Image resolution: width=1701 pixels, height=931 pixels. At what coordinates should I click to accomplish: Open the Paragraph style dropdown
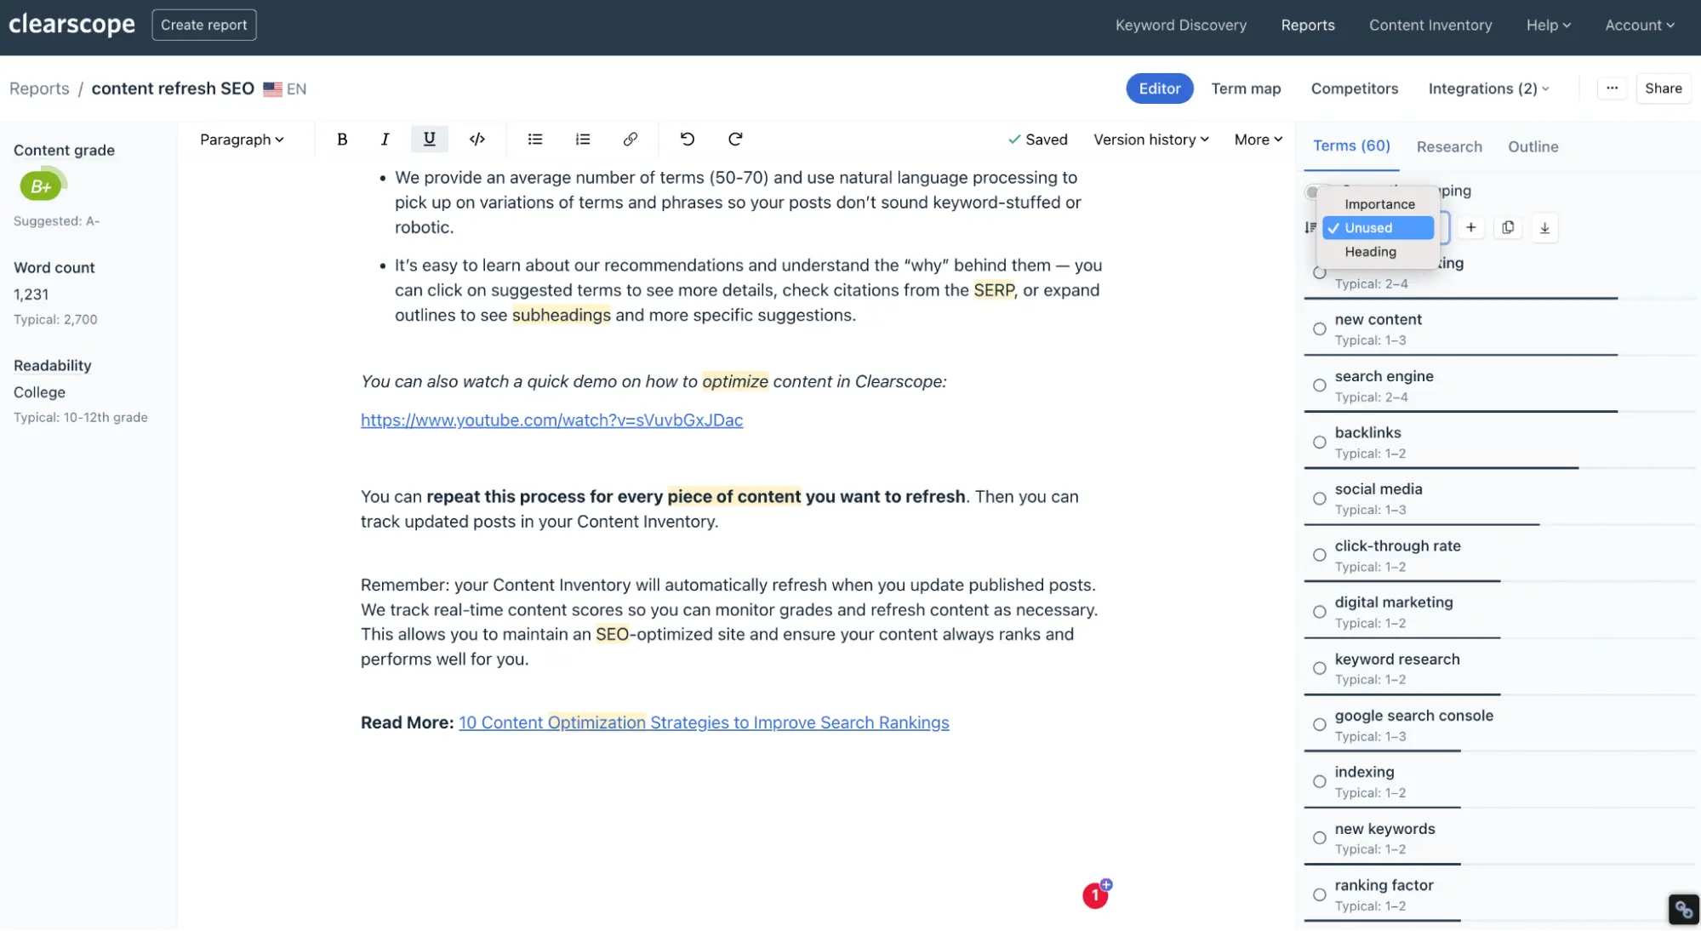click(242, 140)
